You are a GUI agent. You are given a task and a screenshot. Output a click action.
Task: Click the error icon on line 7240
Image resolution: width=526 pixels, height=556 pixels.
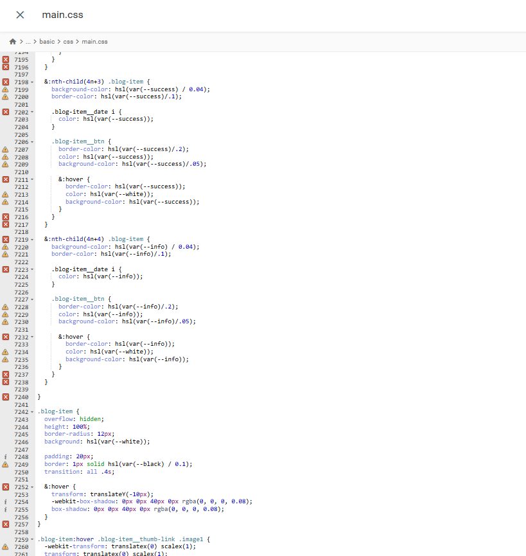[x=5, y=397]
